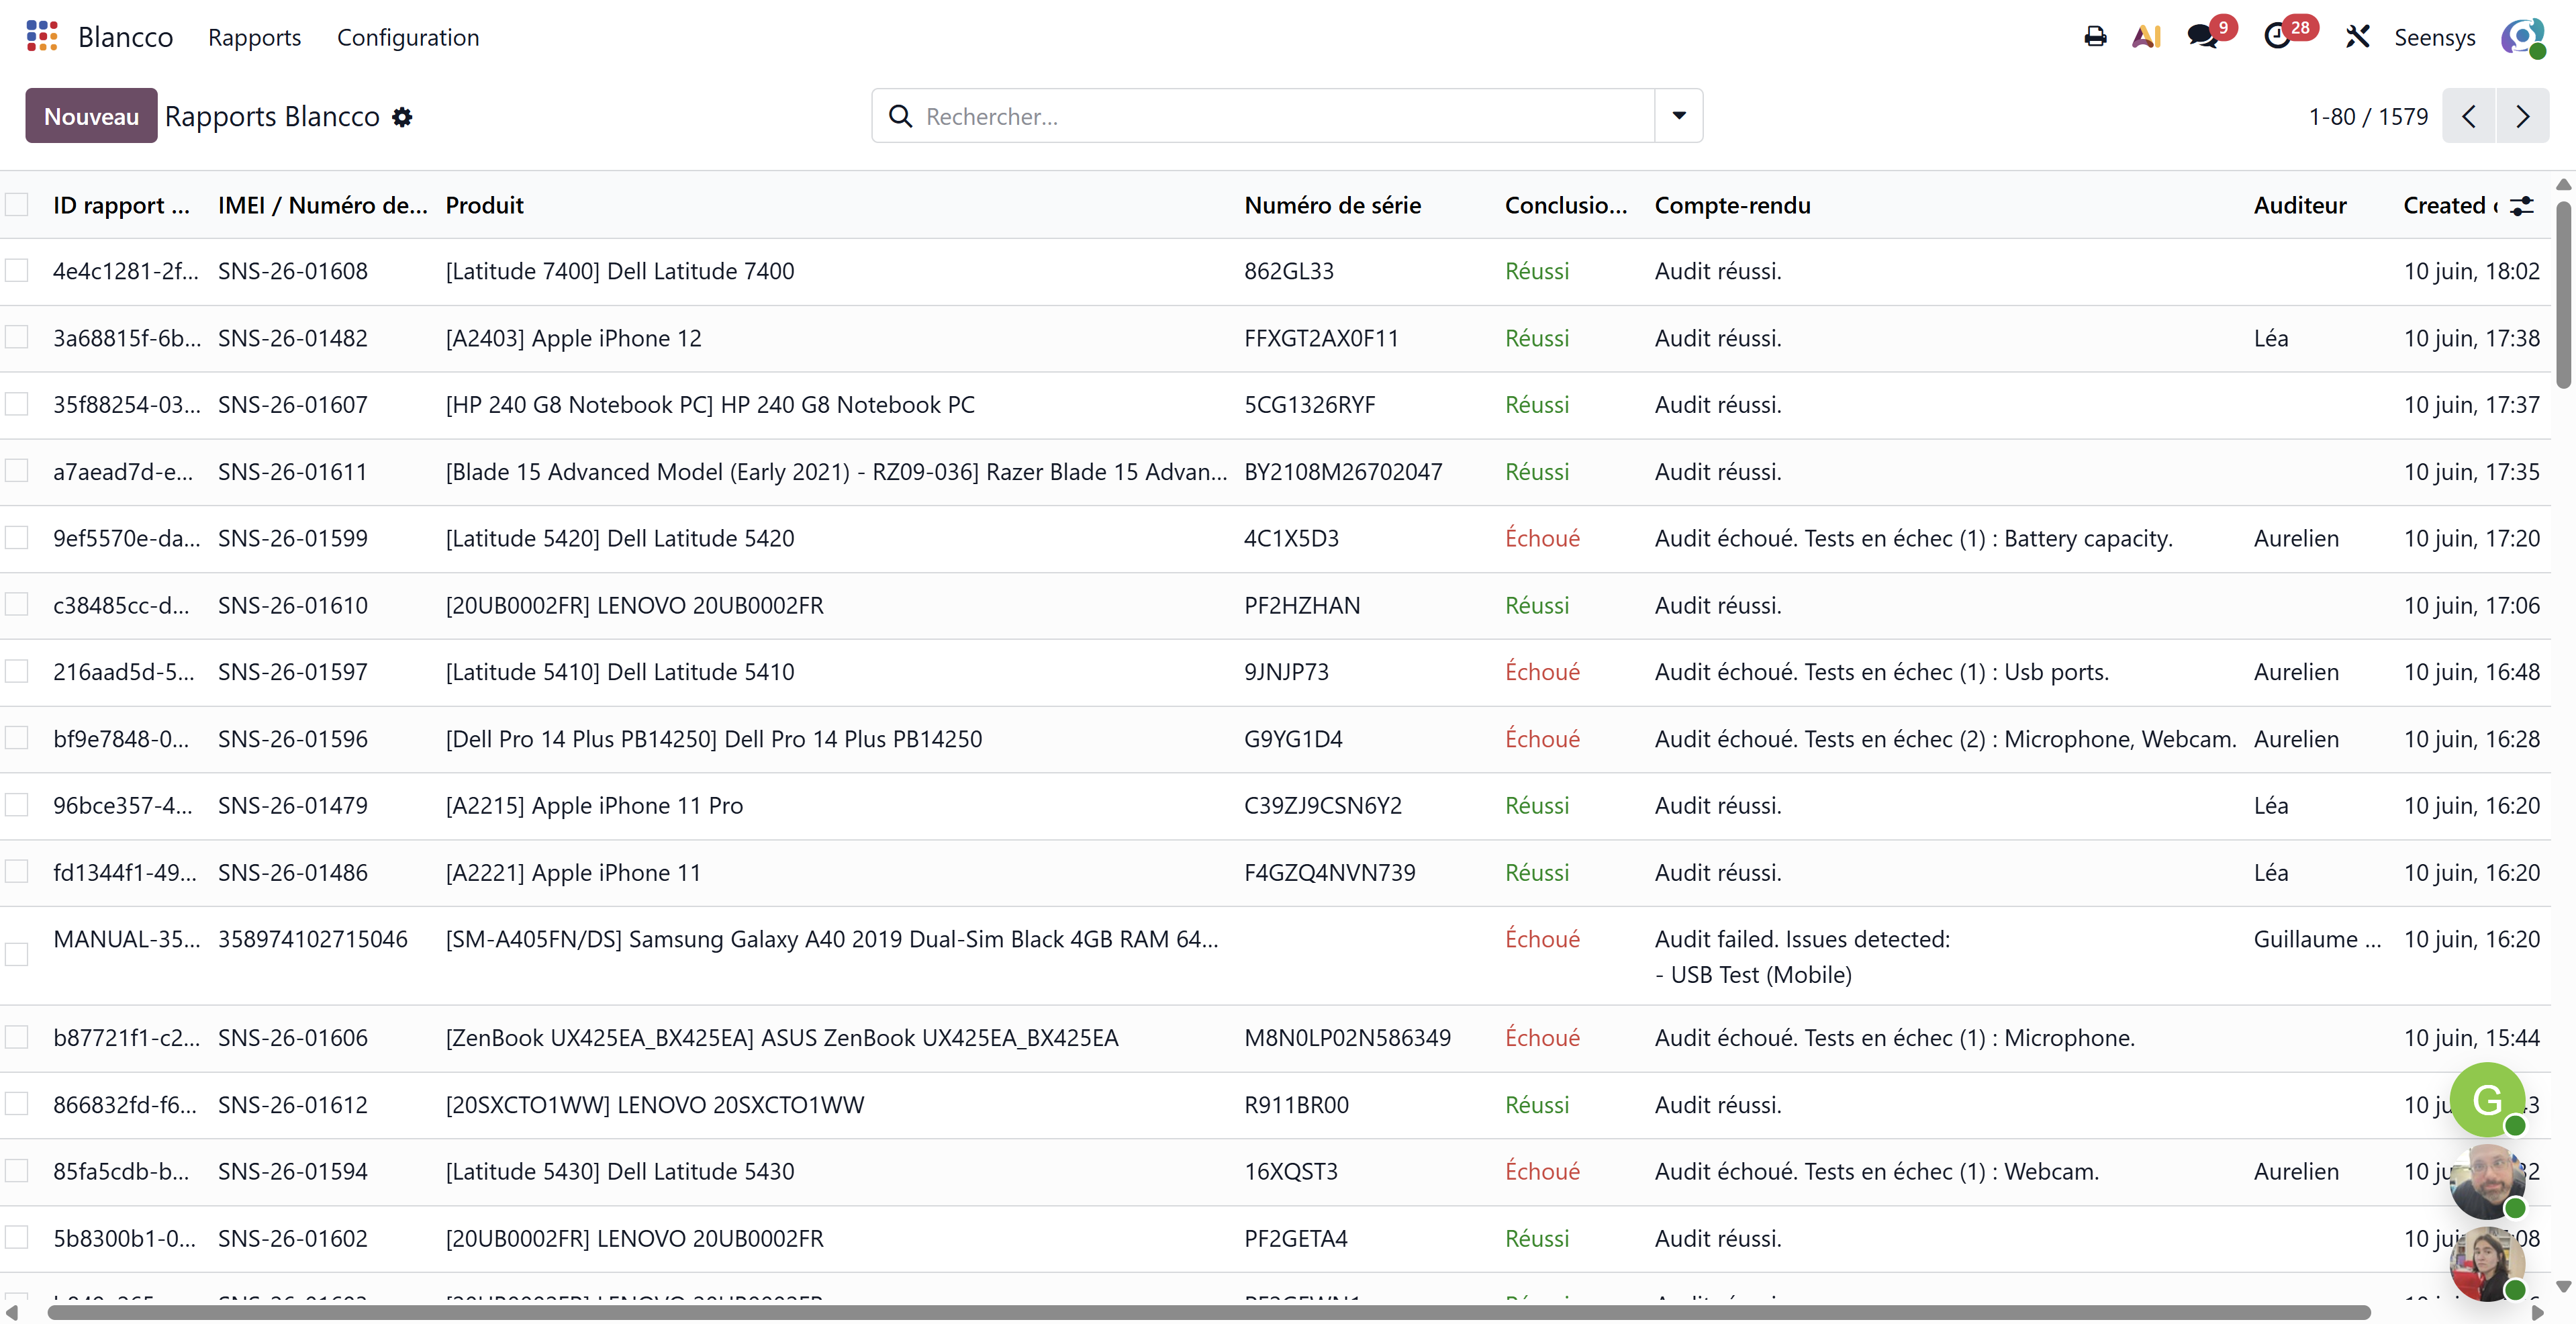Image resolution: width=2576 pixels, height=1324 pixels.
Task: Click the 1-80 / 1579 pager counter
Action: [x=2368, y=116]
